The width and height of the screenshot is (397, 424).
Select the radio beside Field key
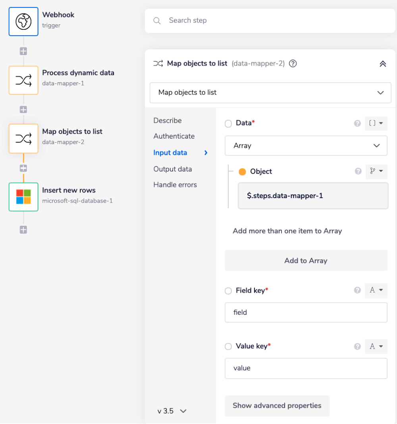[228, 291]
